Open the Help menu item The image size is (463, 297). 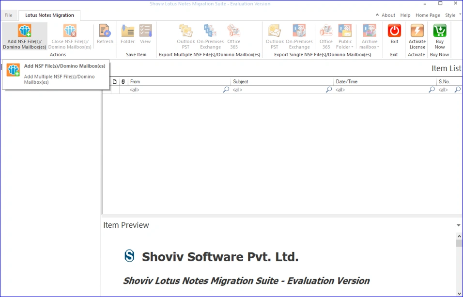(x=405, y=15)
